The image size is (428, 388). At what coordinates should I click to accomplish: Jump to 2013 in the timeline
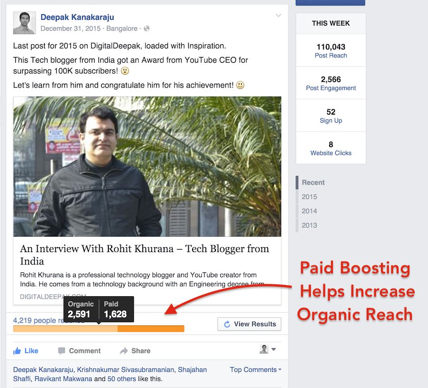pyautogui.click(x=309, y=225)
